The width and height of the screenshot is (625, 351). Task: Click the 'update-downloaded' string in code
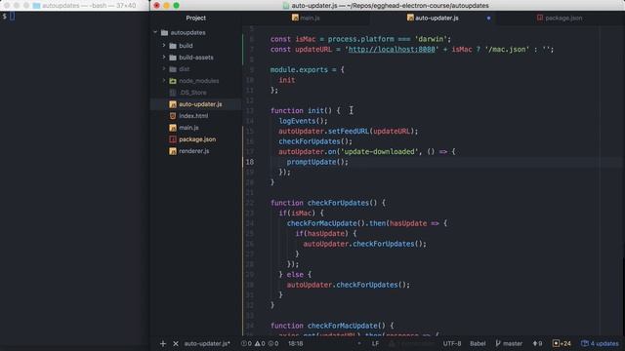click(379, 152)
